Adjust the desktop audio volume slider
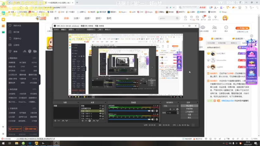 tap(129, 111)
